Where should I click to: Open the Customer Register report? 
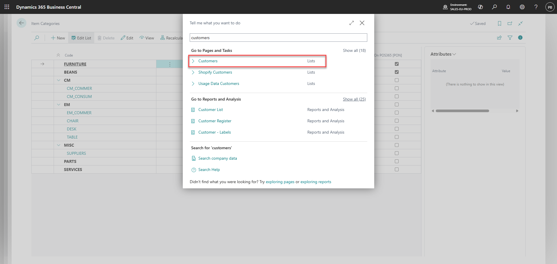(x=215, y=121)
